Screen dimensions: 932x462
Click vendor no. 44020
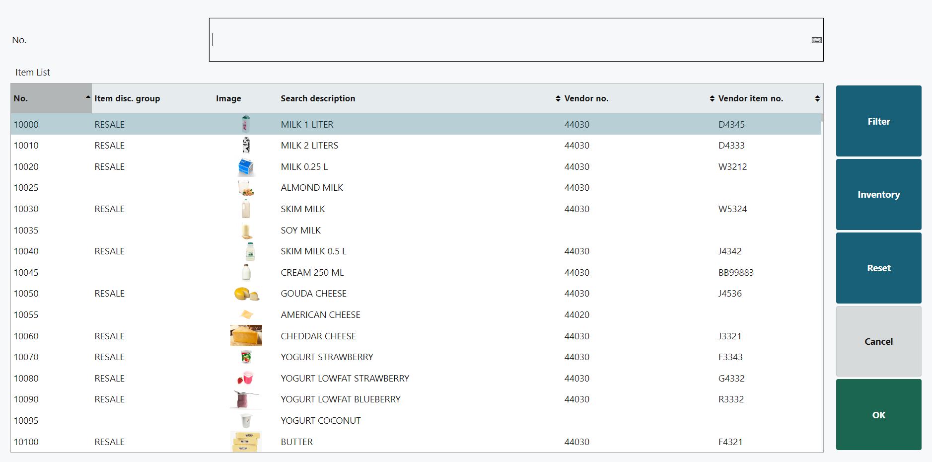577,315
